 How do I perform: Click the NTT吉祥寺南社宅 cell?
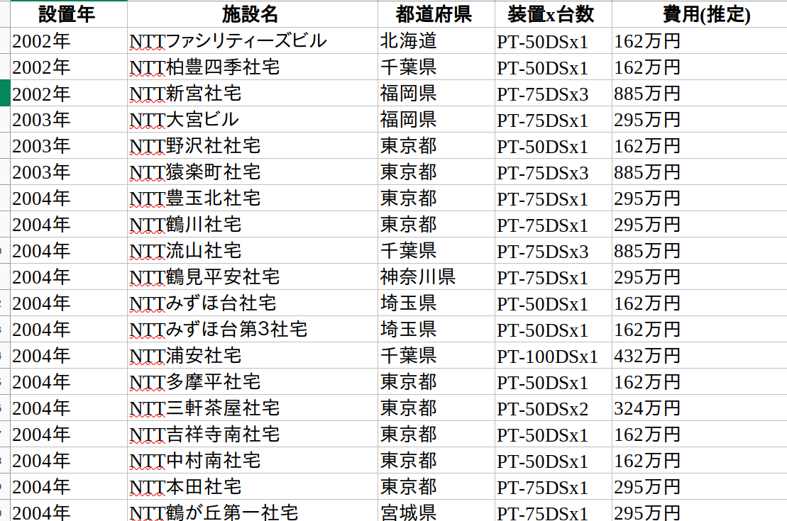pyautogui.click(x=253, y=435)
